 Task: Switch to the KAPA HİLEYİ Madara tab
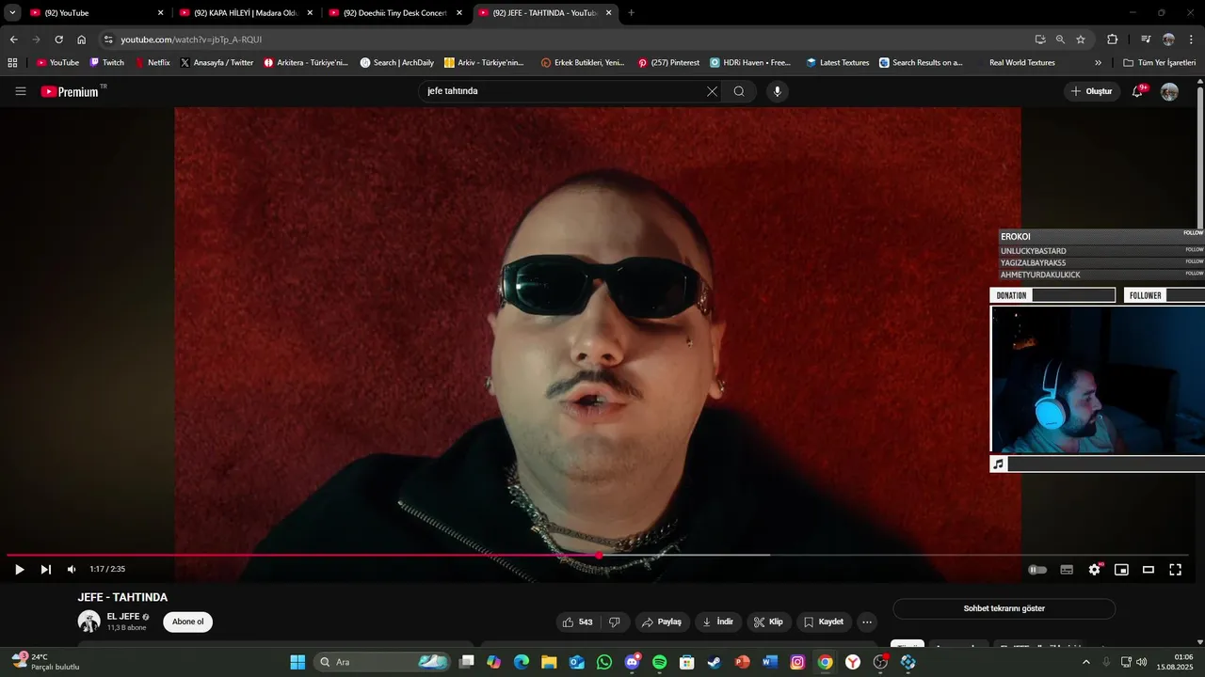click(x=247, y=13)
